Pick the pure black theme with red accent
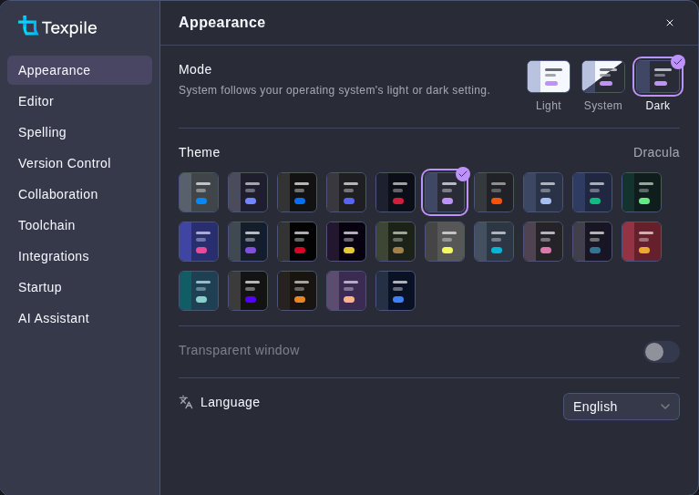The width and height of the screenshot is (699, 495). coord(297,242)
